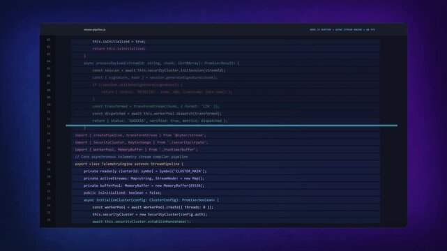Click the 'Core asynchronous telemetry' comment line
The height and width of the screenshot is (251, 447).
tap(131, 157)
